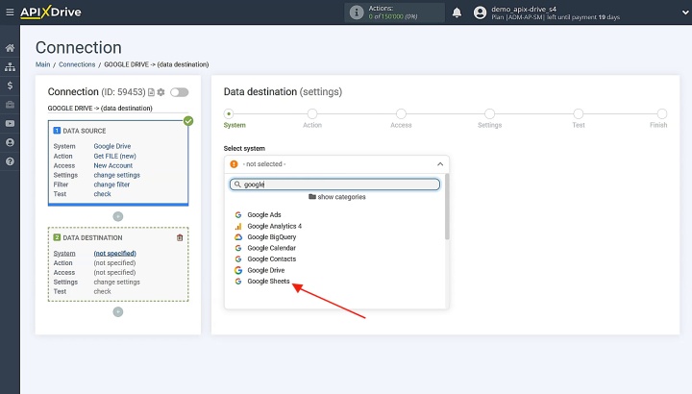The image size is (692, 394).
Task: Open the Actions info icon
Action: (x=357, y=12)
